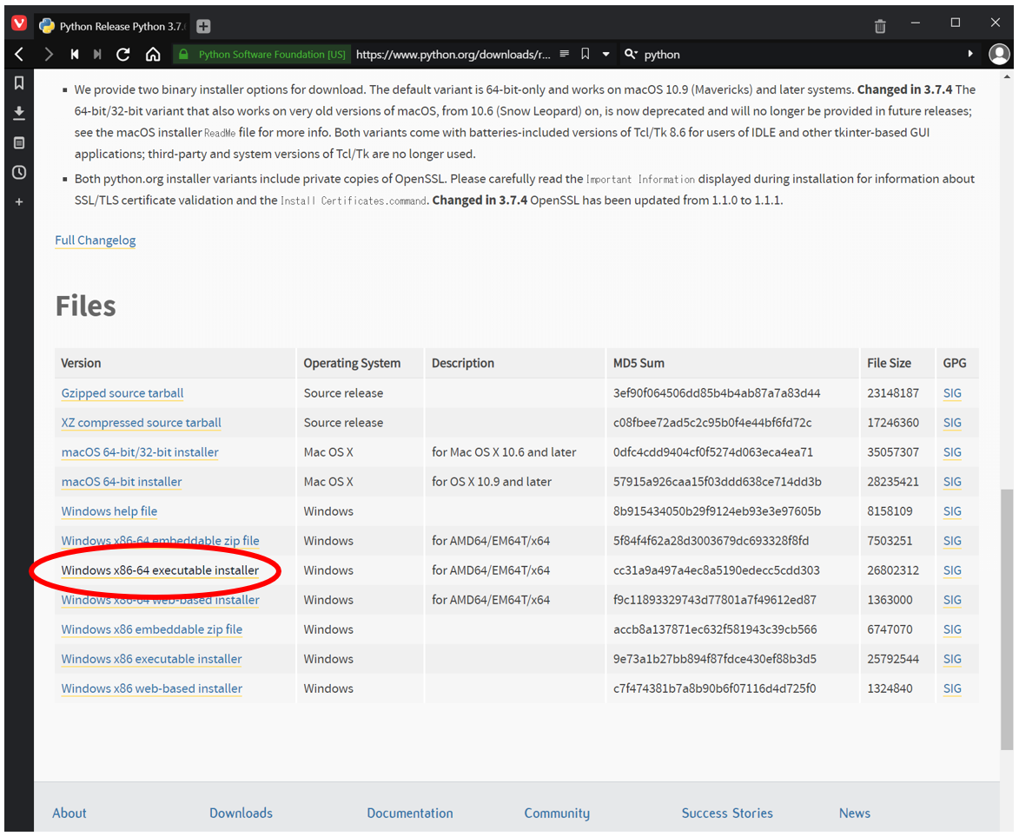Go to the home page
1019x836 pixels.
tap(153, 55)
